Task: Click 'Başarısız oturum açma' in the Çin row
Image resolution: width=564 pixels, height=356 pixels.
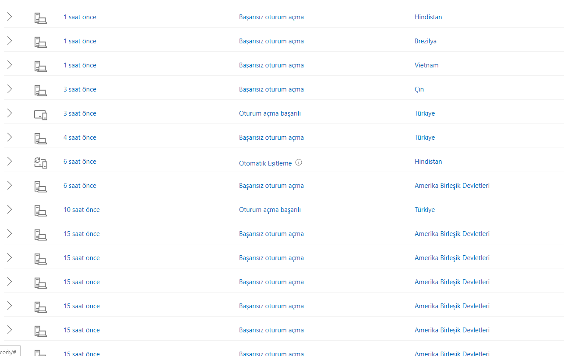Action: click(271, 89)
